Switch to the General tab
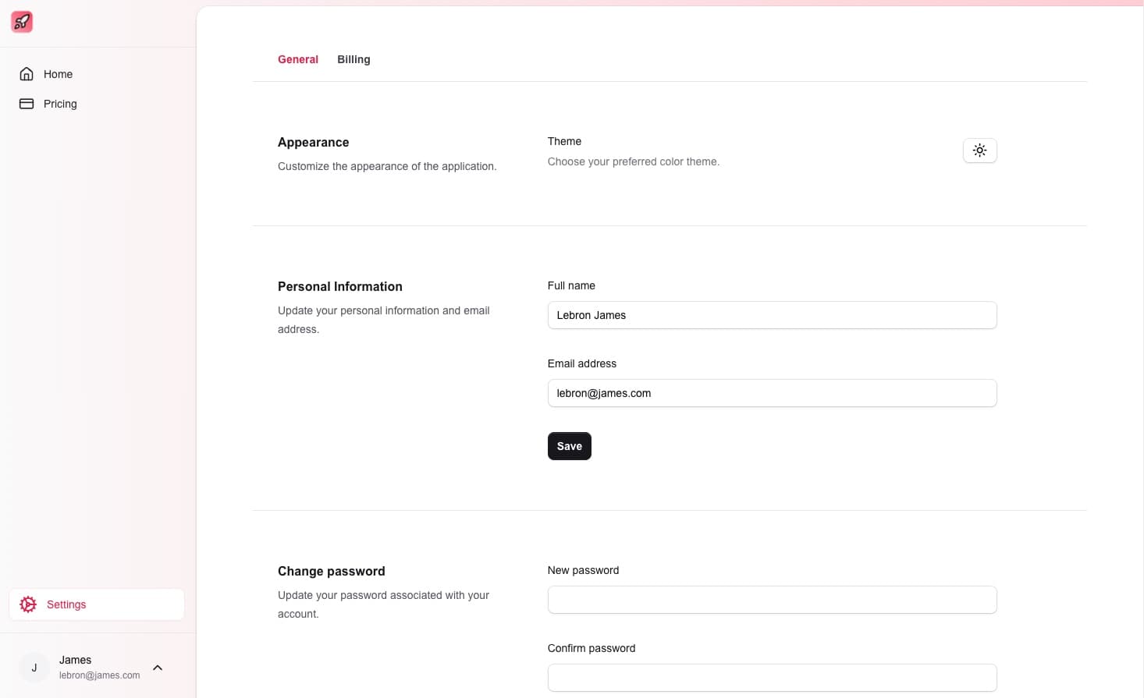Image resolution: width=1144 pixels, height=698 pixels. 297,59
